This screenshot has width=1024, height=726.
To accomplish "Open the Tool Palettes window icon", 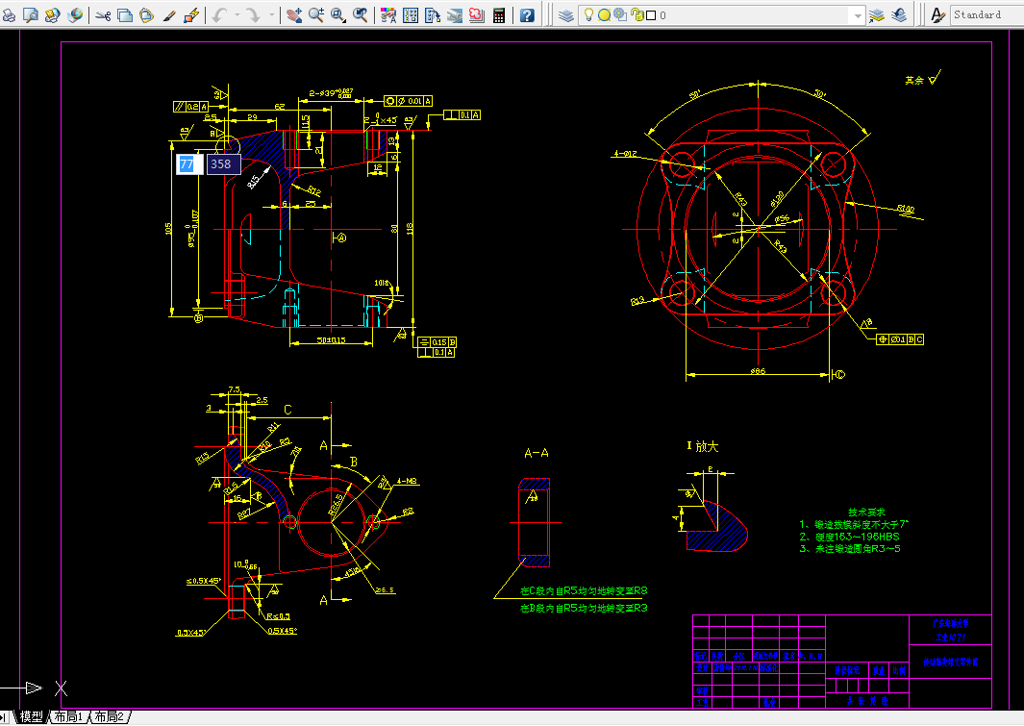I will tap(433, 15).
